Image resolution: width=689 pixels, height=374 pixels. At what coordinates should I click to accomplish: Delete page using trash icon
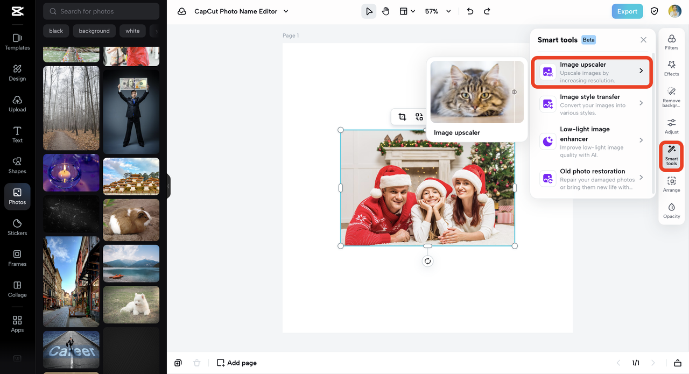(197, 363)
